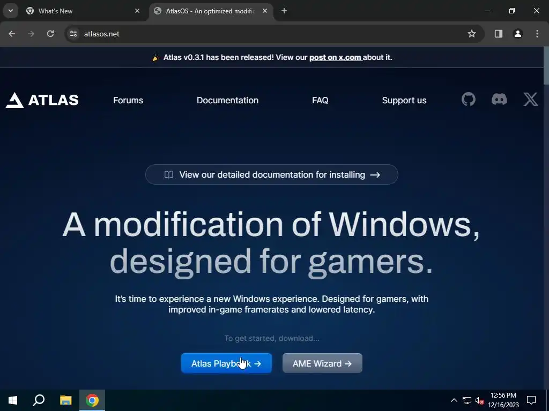Open the taskbar clock showing 12:56 PM

(x=503, y=400)
